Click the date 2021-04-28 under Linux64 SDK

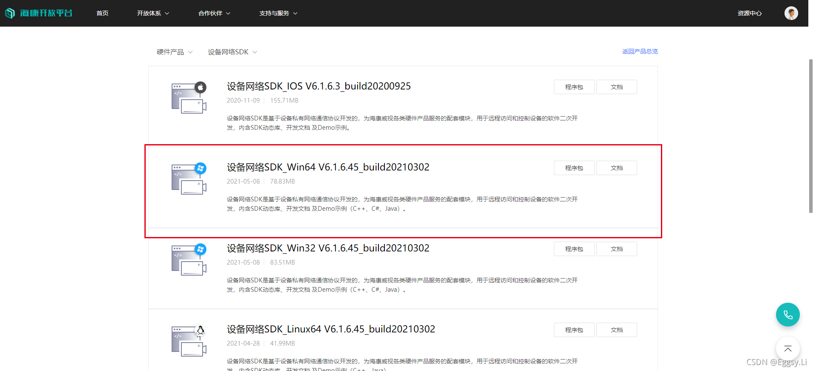(x=243, y=343)
